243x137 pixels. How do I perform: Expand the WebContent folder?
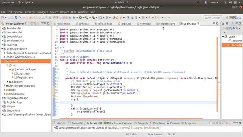[5, 94]
